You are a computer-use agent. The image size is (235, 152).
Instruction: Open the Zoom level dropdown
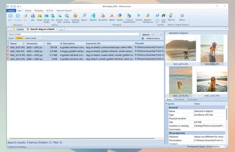(x=225, y=147)
